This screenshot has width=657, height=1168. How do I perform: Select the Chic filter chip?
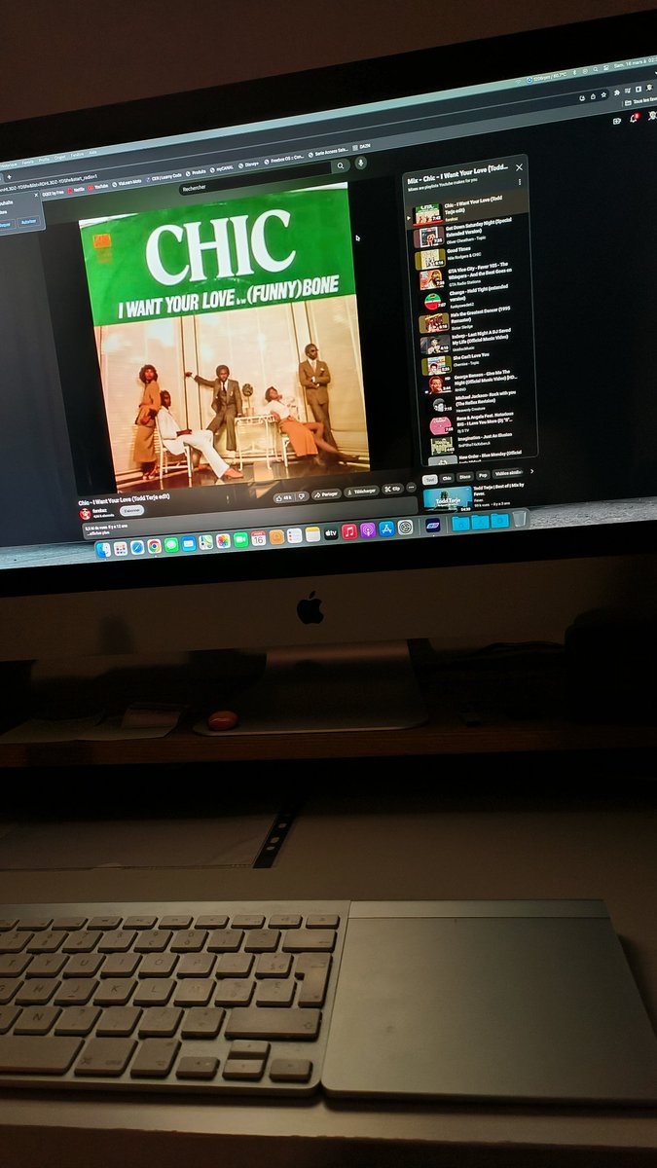click(x=447, y=479)
